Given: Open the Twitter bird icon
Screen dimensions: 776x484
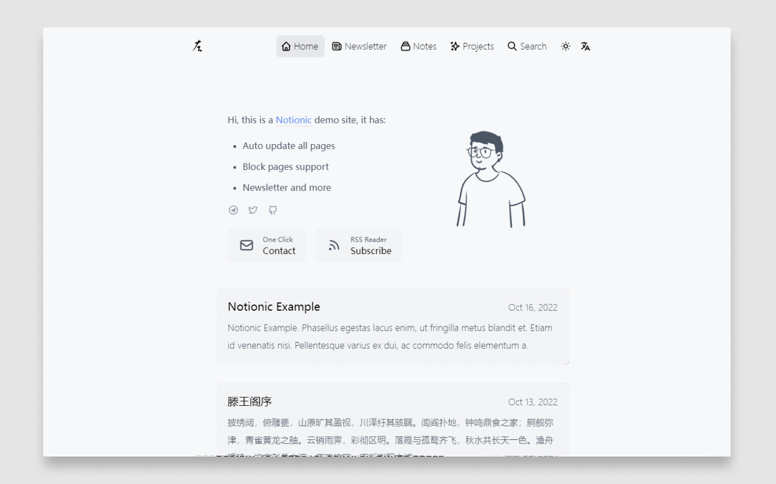Looking at the screenshot, I should [x=253, y=210].
